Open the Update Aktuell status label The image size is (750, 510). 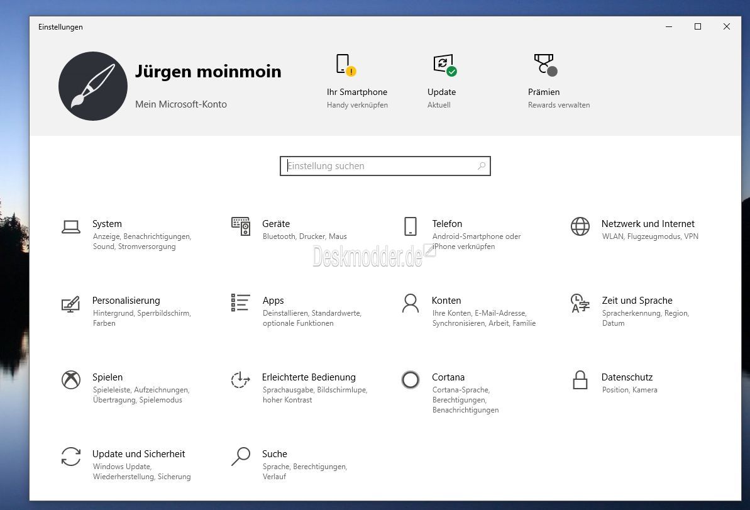point(439,105)
